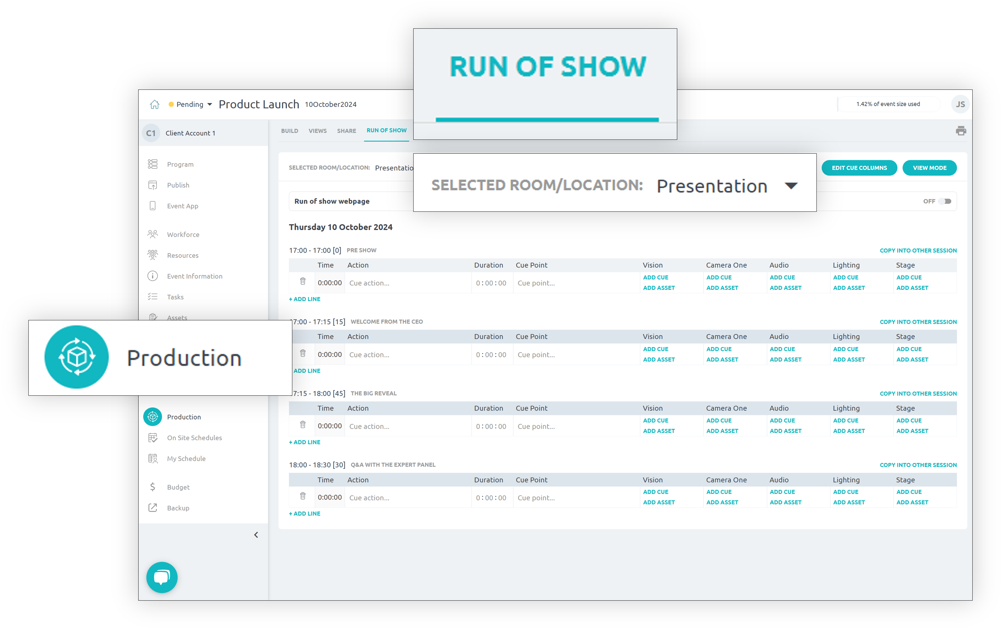This screenshot has height=629, width=1001.
Task: Open the Resources icon
Action: (152, 255)
